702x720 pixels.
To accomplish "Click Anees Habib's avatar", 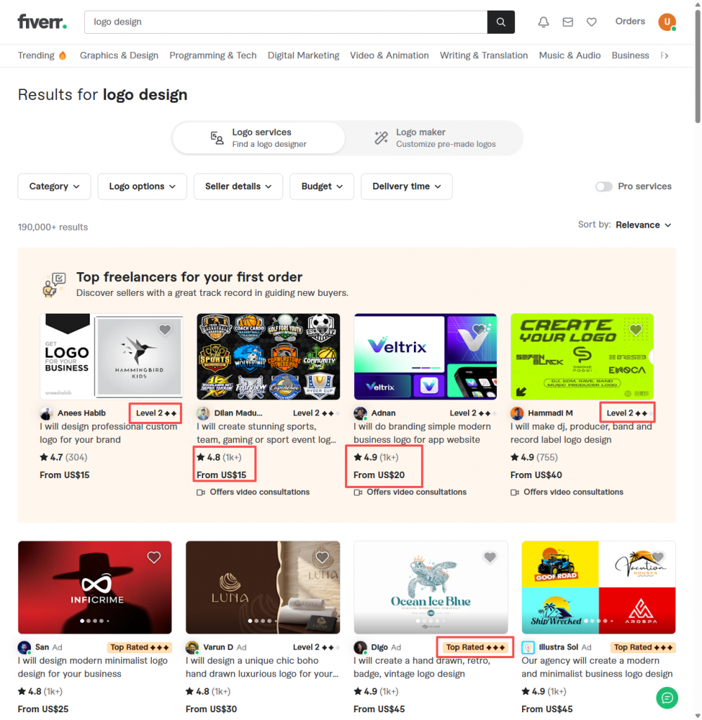I will [46, 413].
